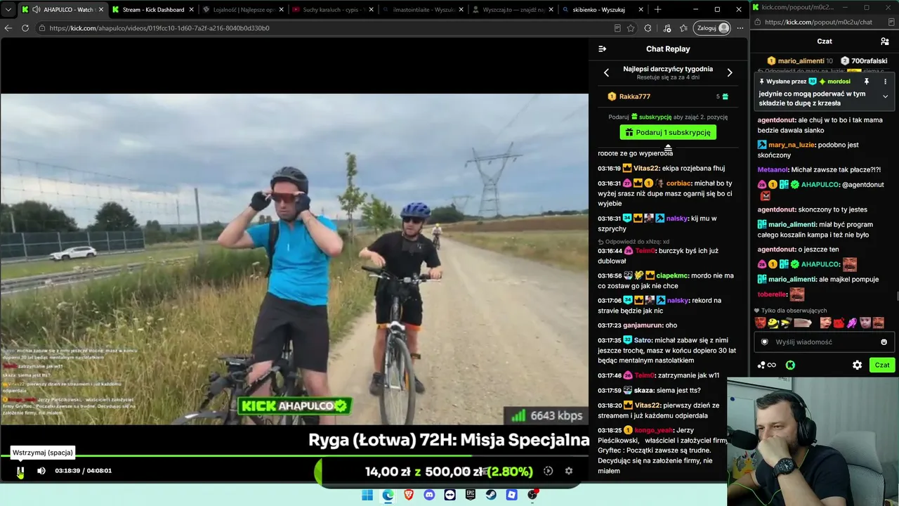The width and height of the screenshot is (899, 506).
Task: Pause the video with the Wstrzymaj button
Action: (20, 471)
